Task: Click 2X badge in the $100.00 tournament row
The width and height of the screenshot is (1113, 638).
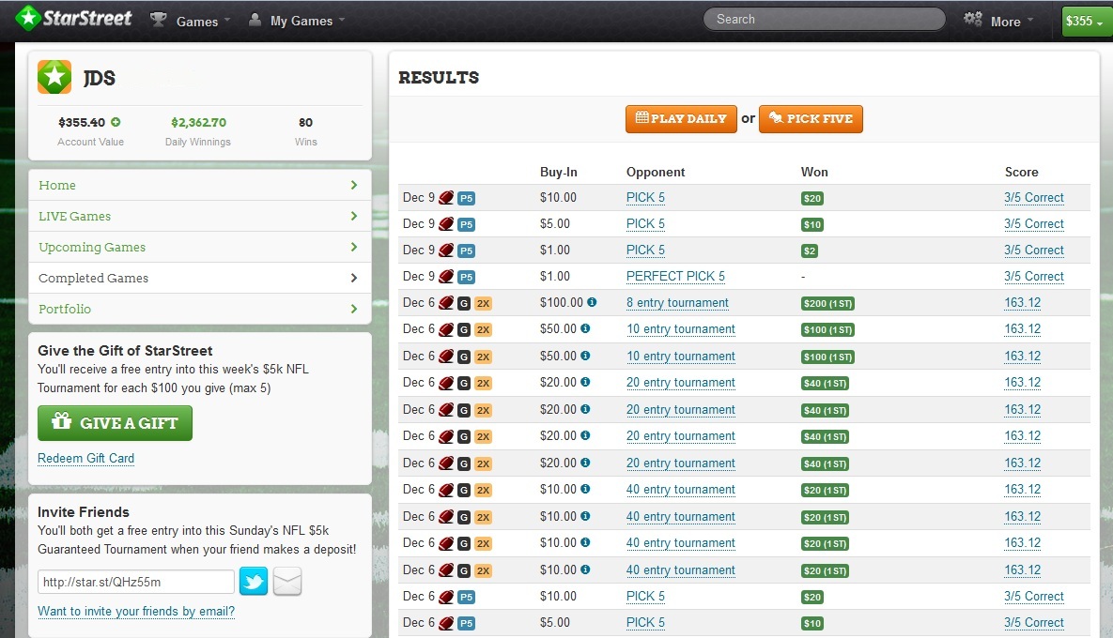Action: (483, 303)
